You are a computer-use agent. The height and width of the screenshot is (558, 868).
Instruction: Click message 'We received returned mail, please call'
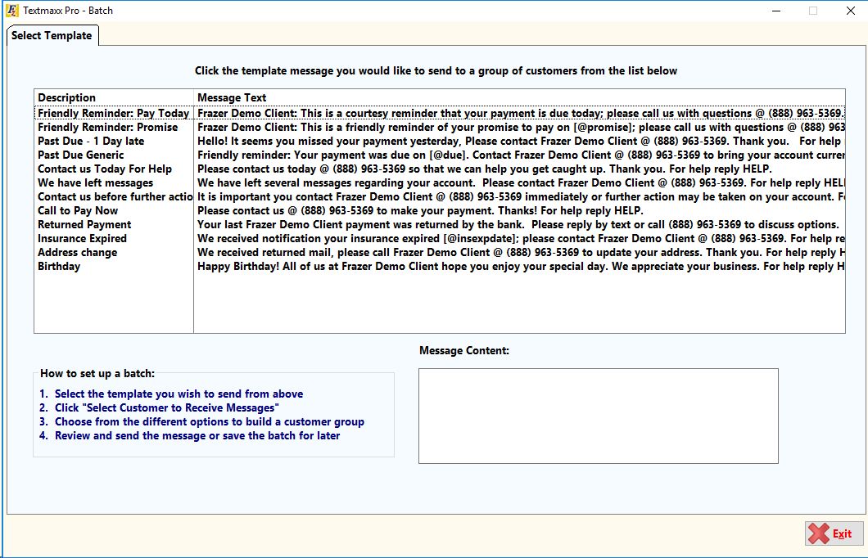[x=520, y=252]
